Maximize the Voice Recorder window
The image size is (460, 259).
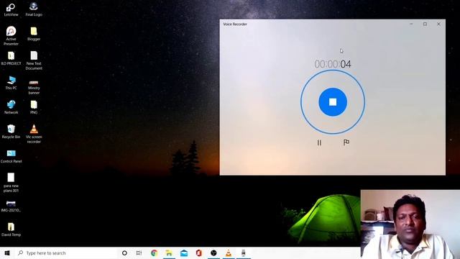(425, 24)
